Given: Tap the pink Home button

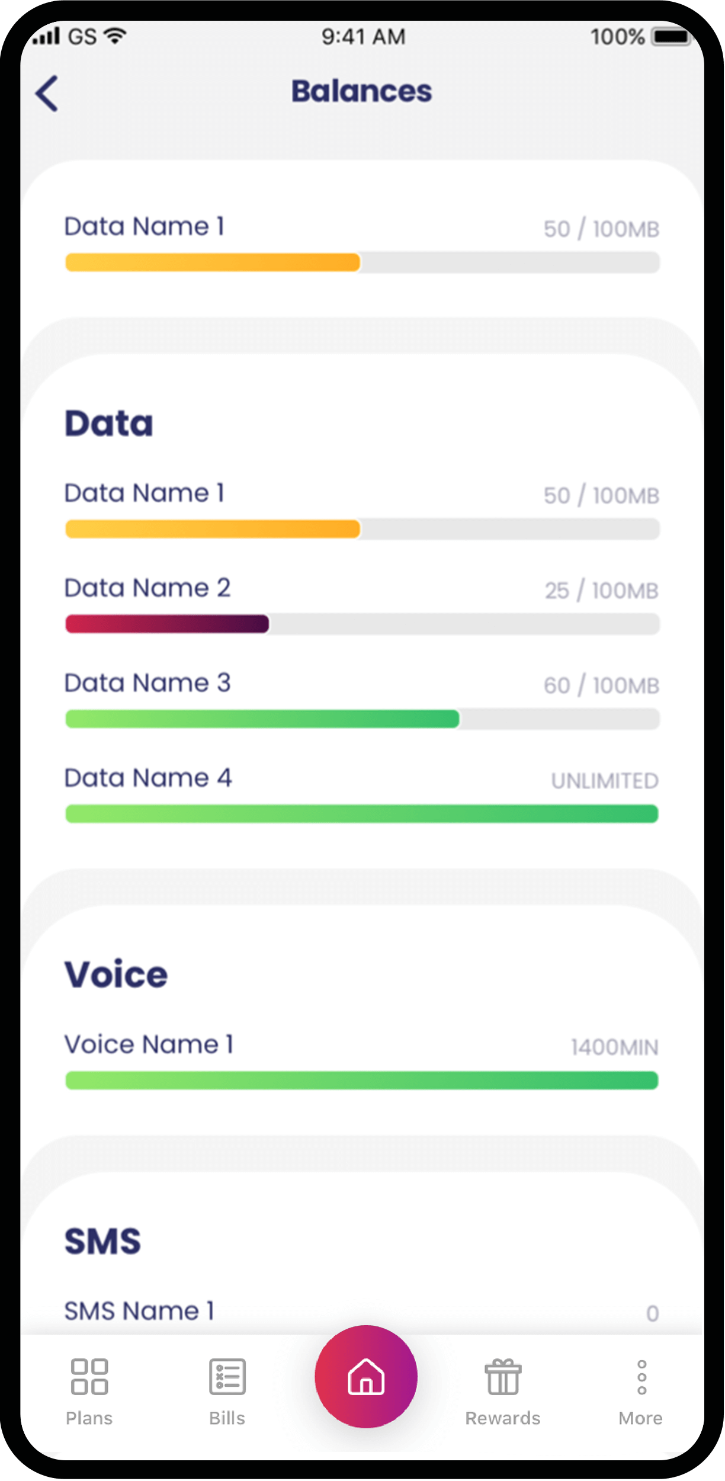Looking at the screenshot, I should click(366, 1377).
